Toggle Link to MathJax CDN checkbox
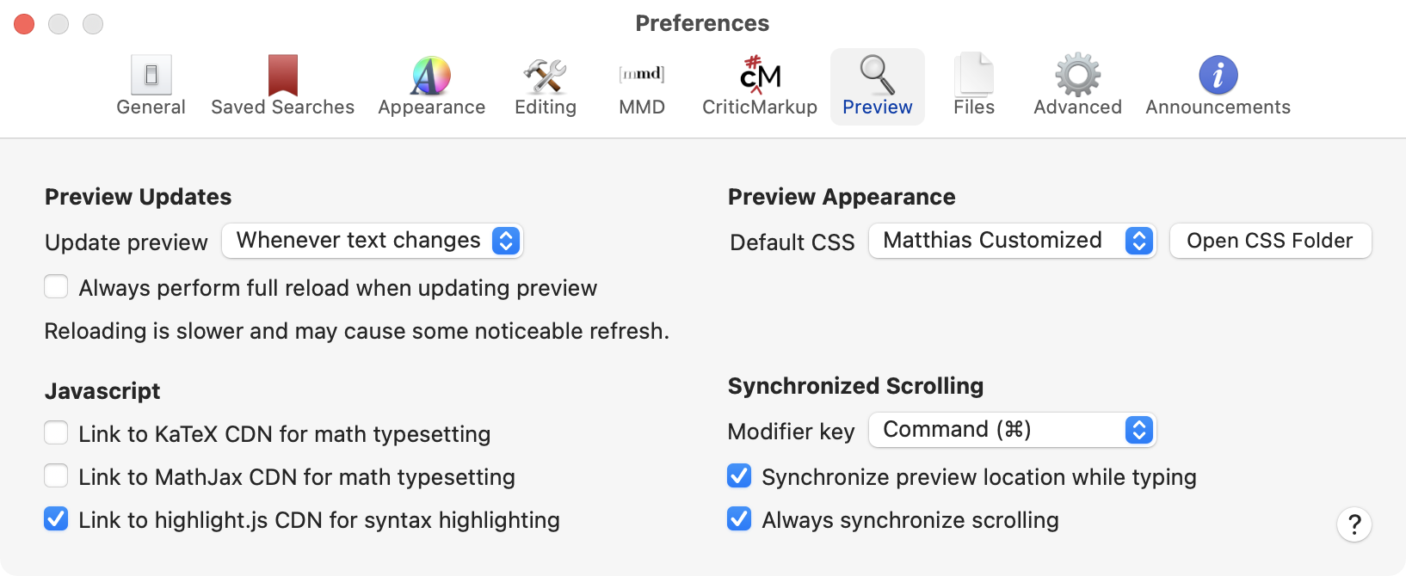The image size is (1406, 576). (x=56, y=476)
